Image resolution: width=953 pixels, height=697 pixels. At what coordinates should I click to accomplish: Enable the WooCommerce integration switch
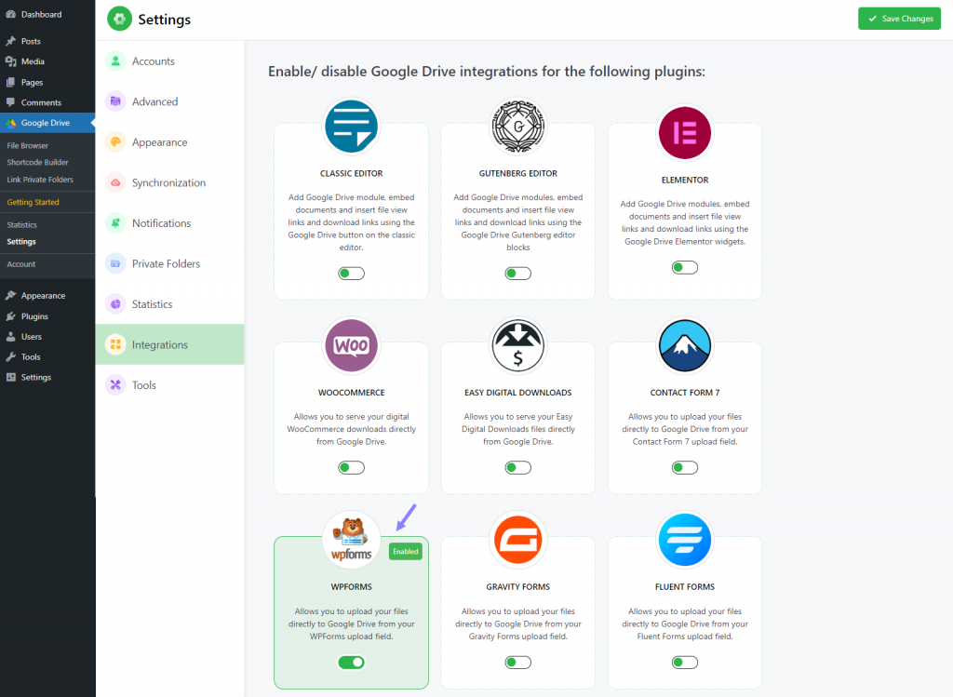[351, 467]
